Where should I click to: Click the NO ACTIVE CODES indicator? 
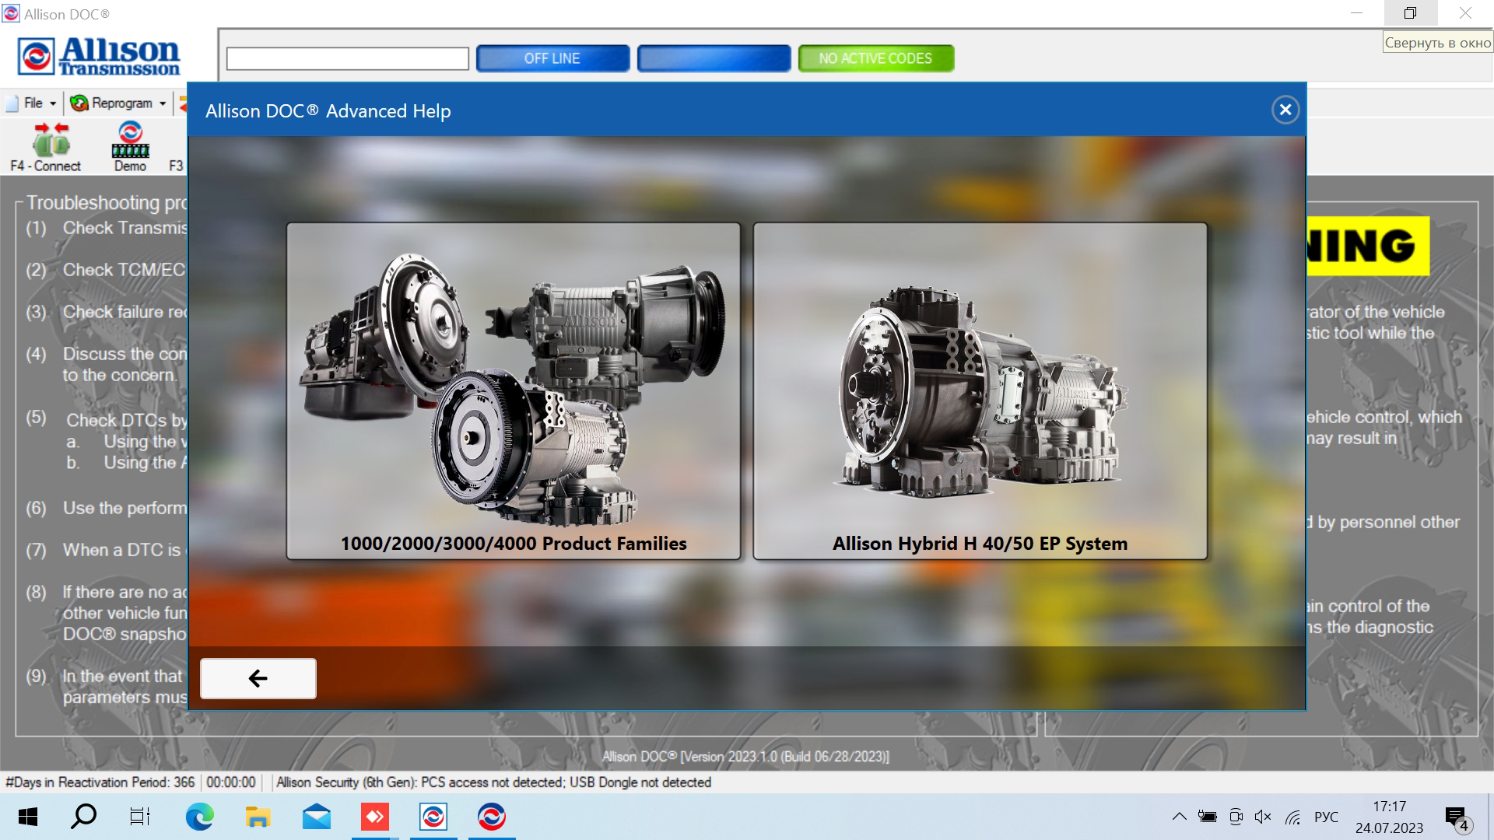tap(876, 58)
